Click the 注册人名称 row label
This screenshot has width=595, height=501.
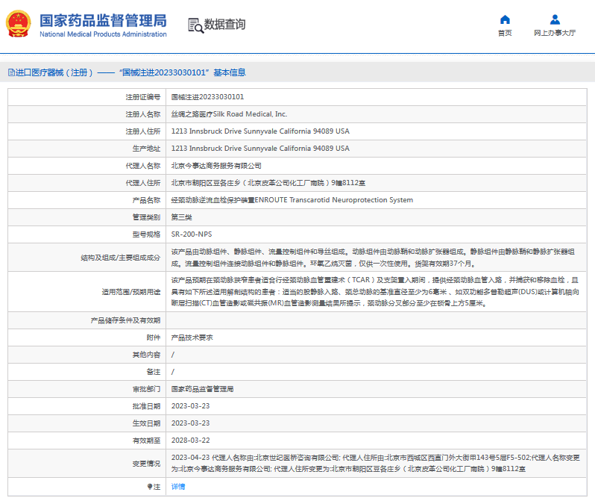pos(143,114)
